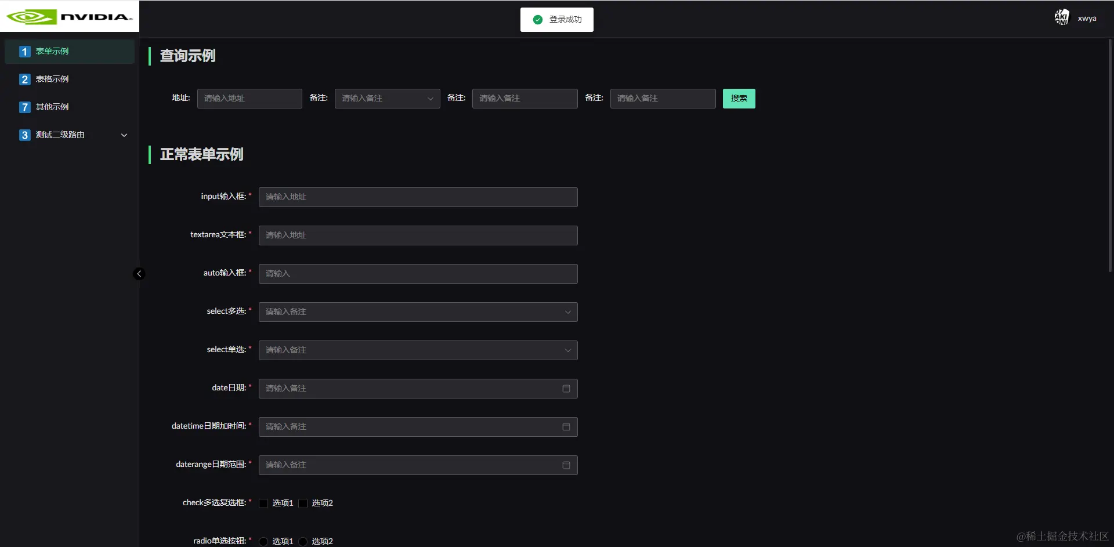This screenshot has width=1114, height=547.
Task: Click the 搜索 button
Action: point(739,99)
